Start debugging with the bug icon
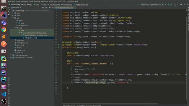 [169, 4]
